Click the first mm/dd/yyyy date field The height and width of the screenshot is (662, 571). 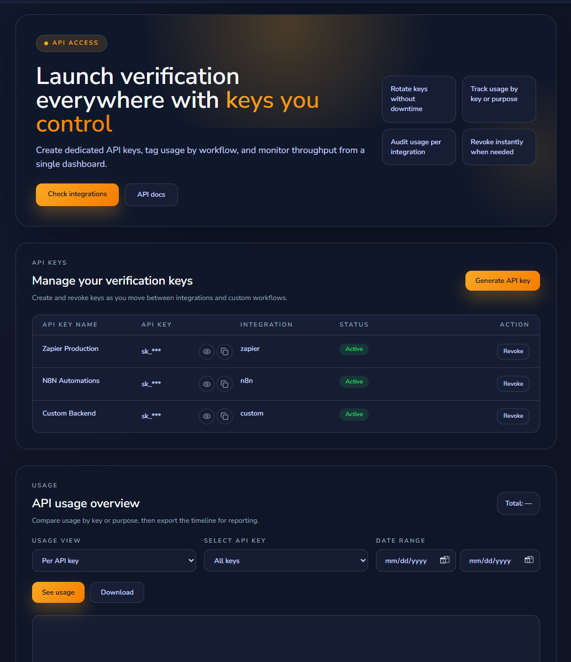[409, 560]
